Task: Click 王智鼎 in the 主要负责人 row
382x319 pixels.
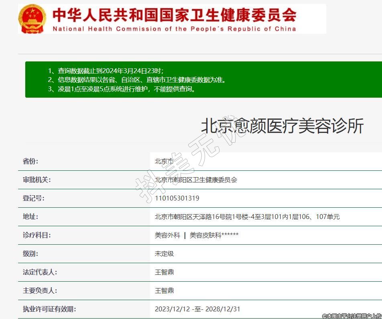Action: coord(165,291)
